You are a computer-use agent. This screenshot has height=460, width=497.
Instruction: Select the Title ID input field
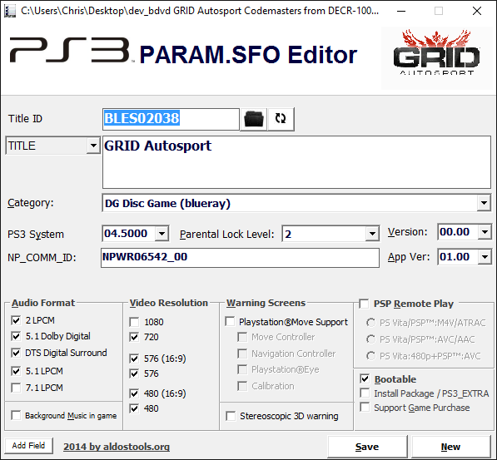171,119
